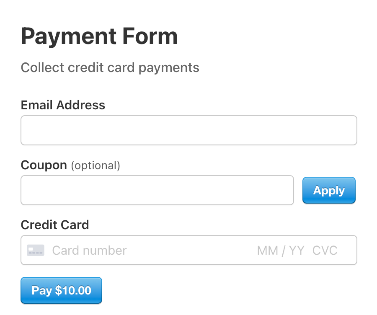Viewport: 377px width, 315px height.
Task: Apply the coupon with the Apply button
Action: click(329, 190)
